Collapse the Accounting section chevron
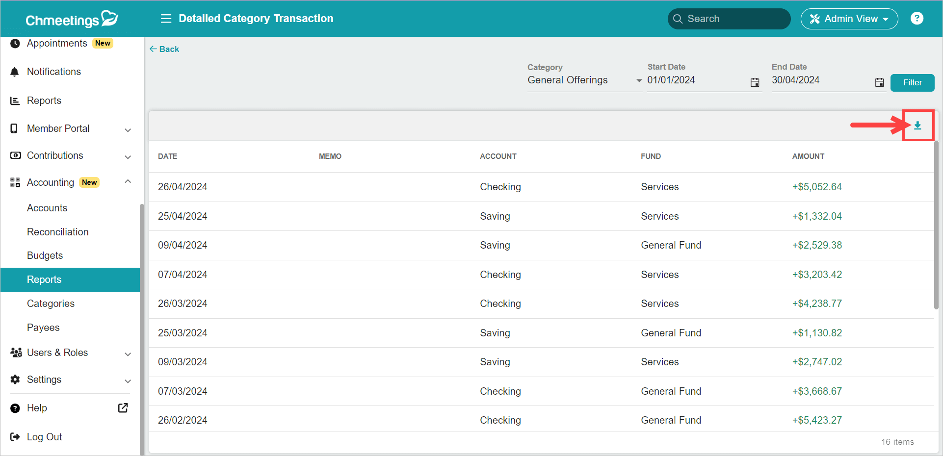This screenshot has height=456, width=943. (x=128, y=181)
